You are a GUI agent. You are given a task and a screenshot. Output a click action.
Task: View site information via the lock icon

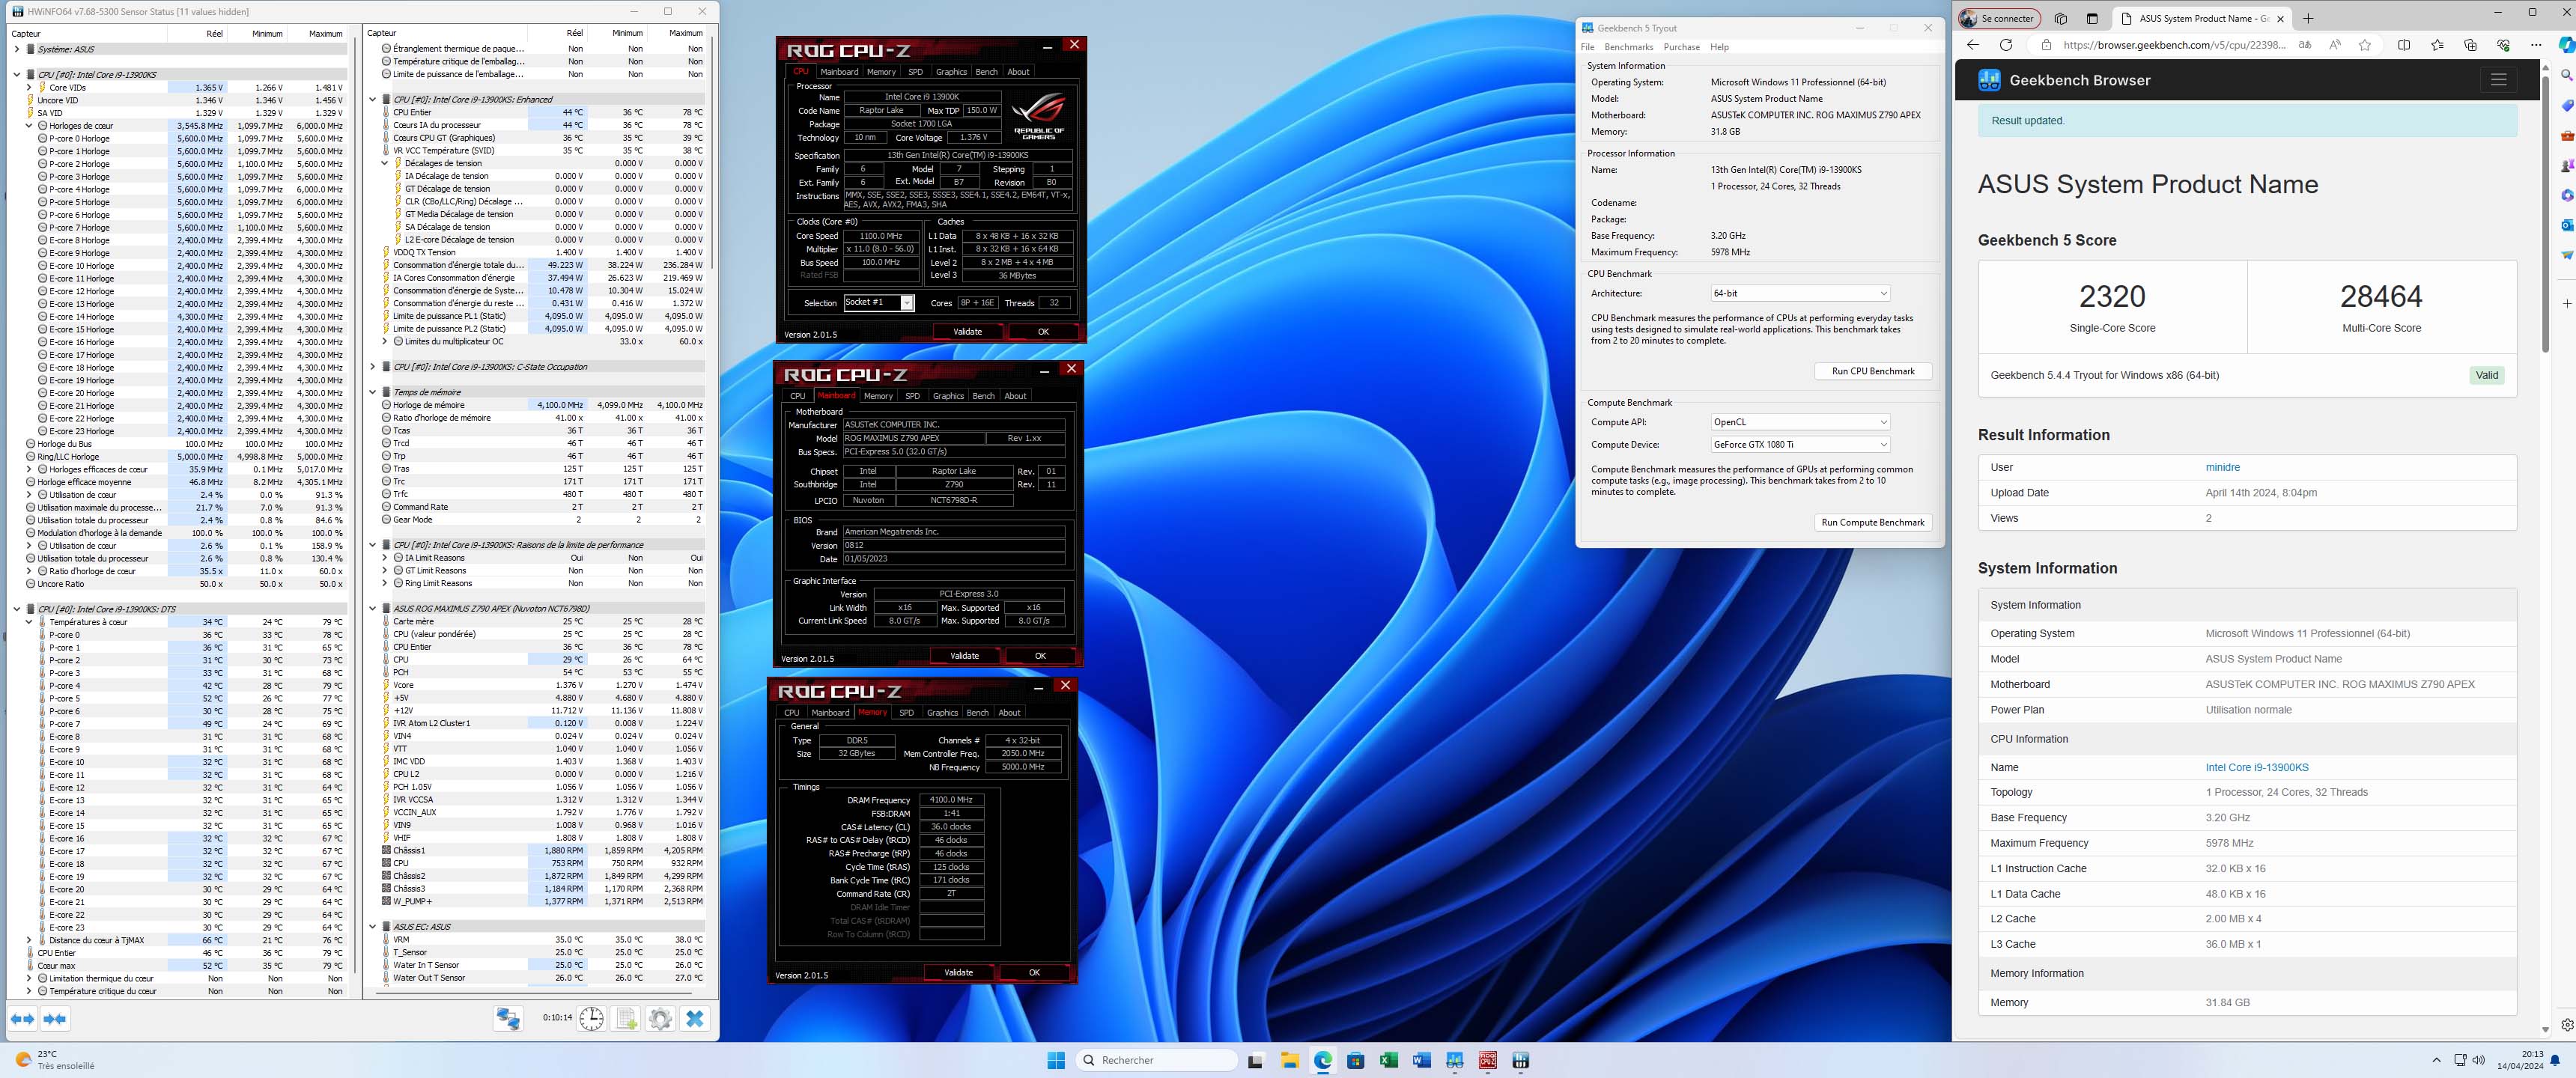point(2046,45)
